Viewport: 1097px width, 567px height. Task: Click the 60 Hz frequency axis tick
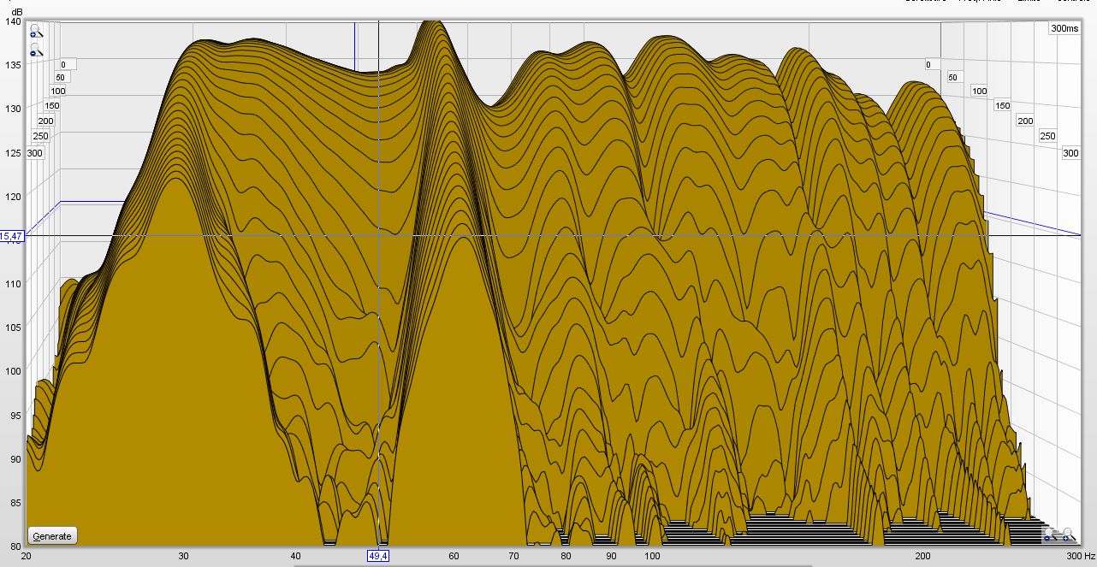(454, 556)
